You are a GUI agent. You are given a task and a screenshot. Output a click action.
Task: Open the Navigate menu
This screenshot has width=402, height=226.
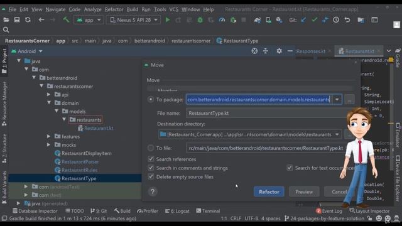point(55,9)
